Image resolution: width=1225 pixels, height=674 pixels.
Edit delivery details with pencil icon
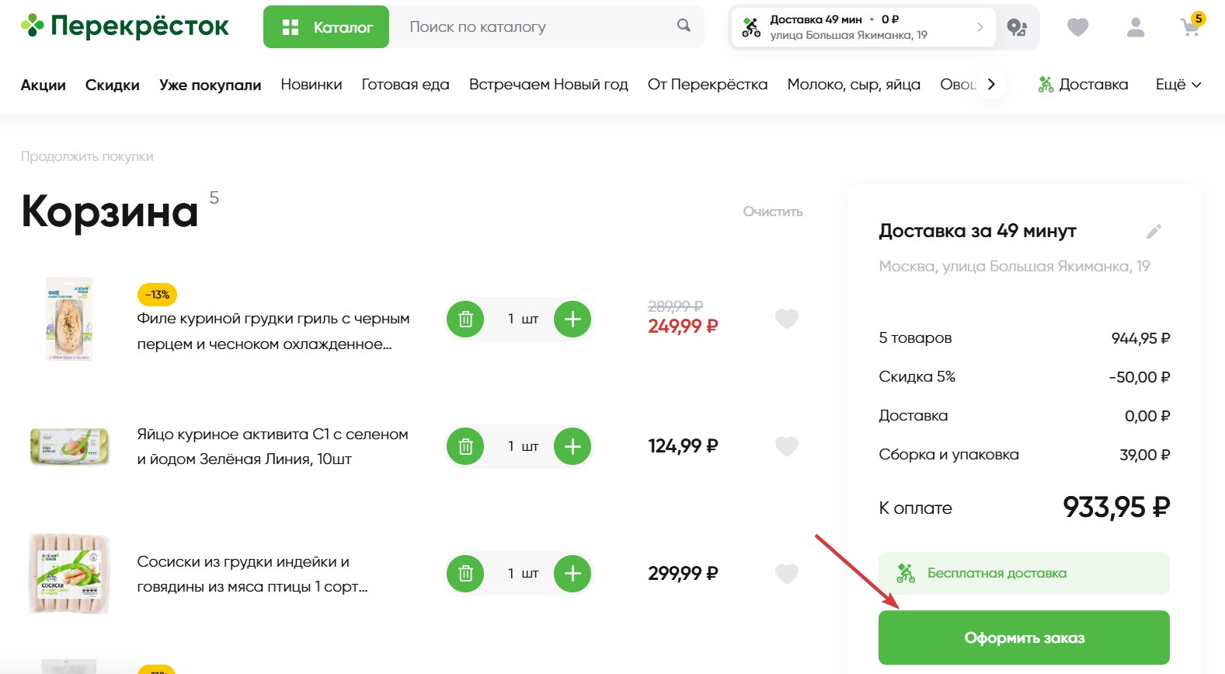[x=1154, y=231]
